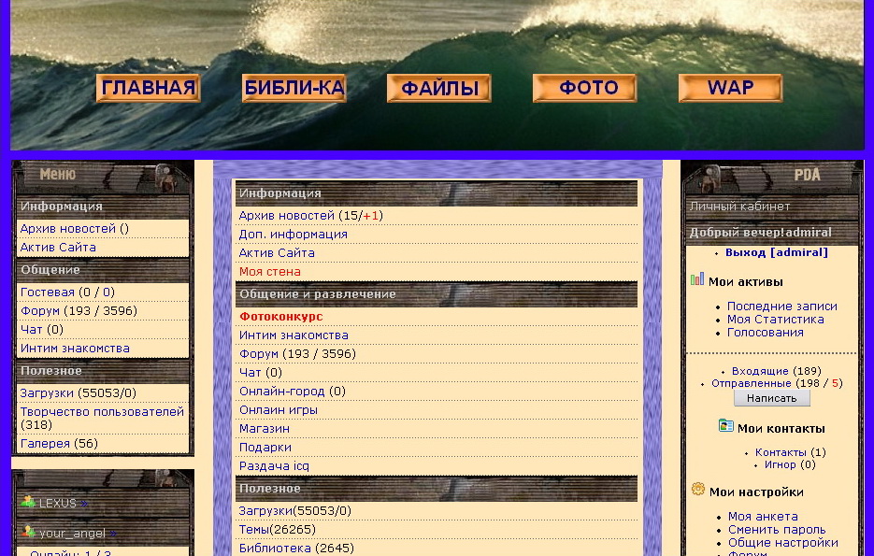Open Творчество пользователей link

tap(102, 412)
